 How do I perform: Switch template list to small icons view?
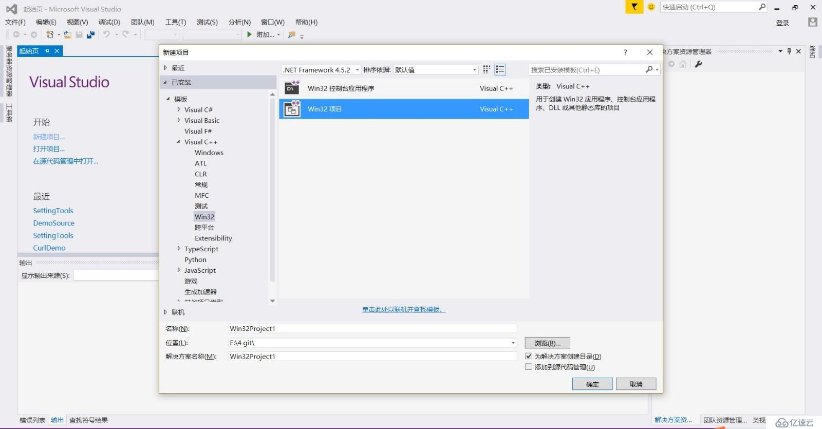coord(487,69)
